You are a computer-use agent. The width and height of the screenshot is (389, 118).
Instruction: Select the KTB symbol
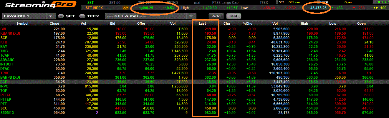click(x=4, y=42)
